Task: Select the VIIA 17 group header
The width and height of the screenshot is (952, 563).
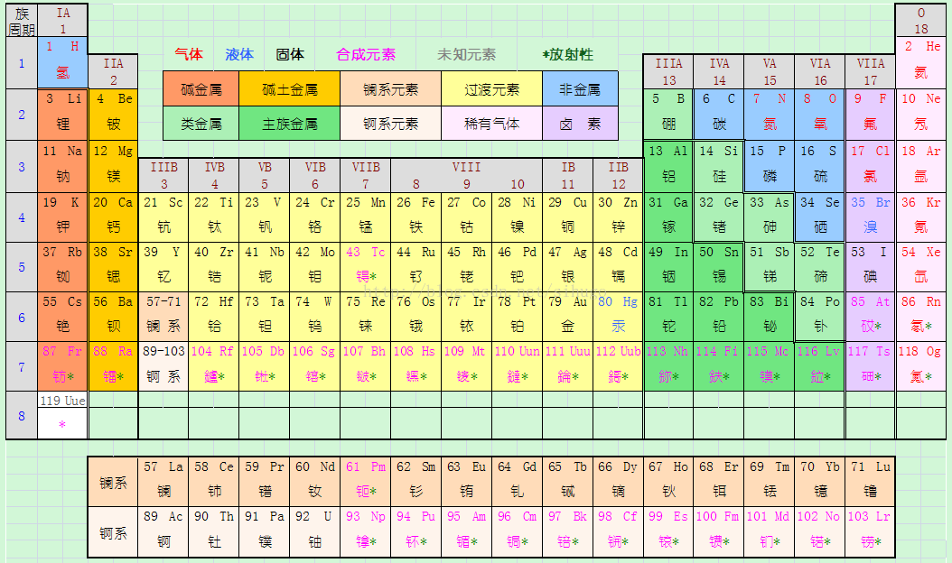Action: 870,71
